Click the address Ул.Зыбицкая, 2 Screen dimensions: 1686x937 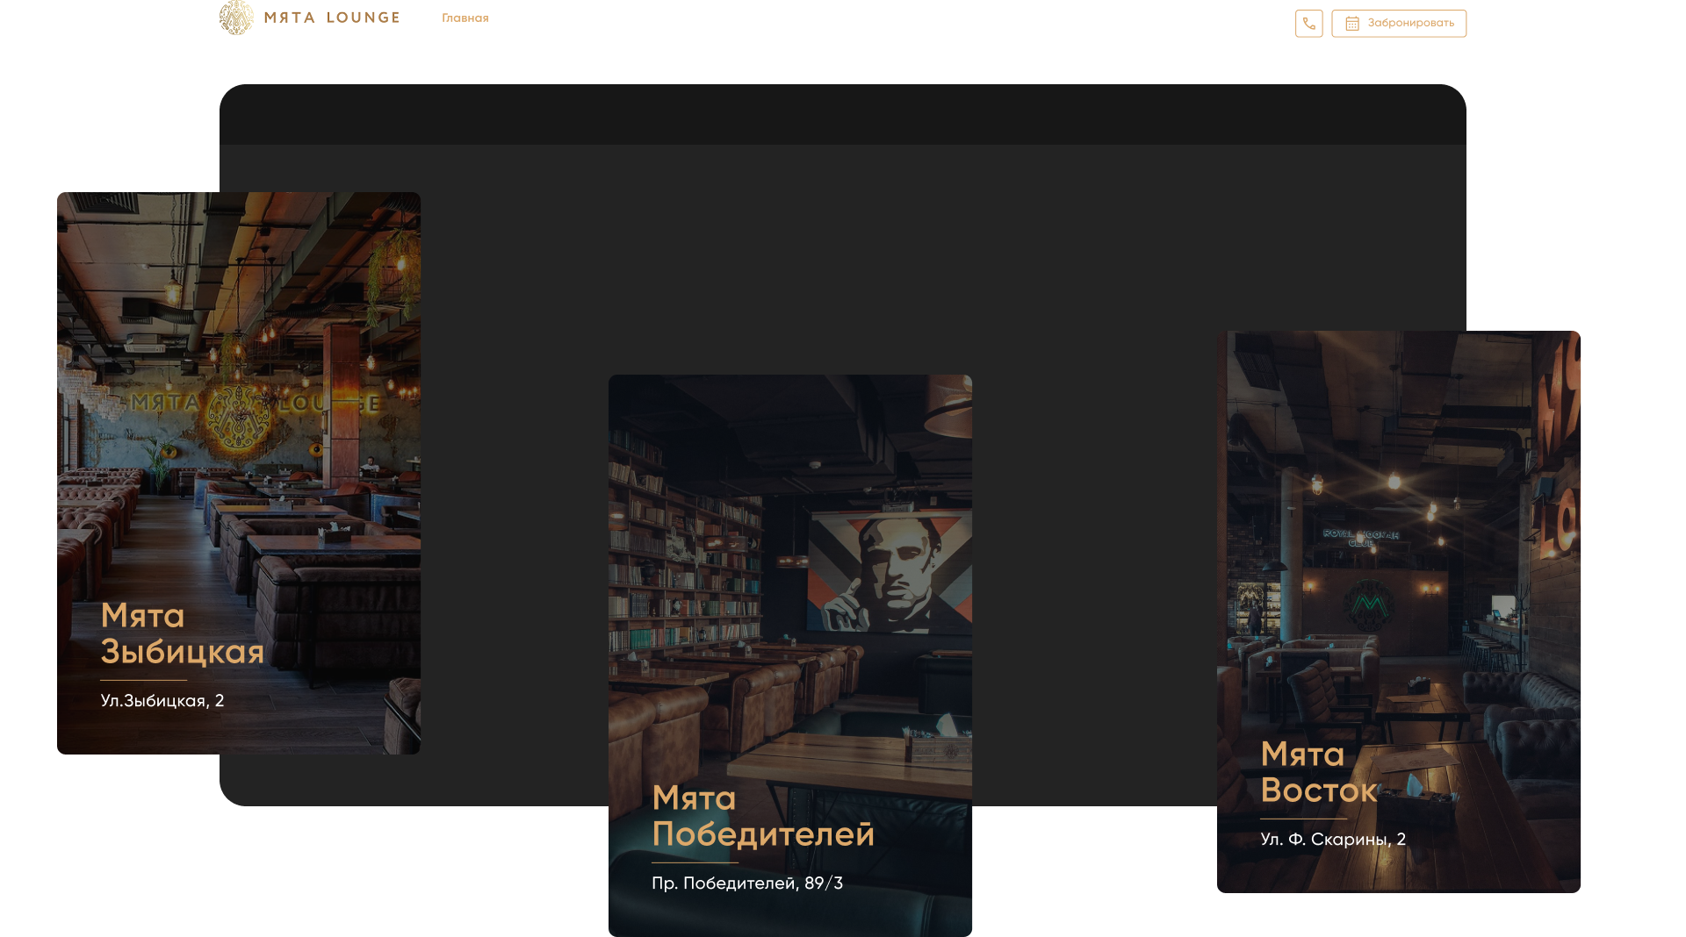click(162, 701)
